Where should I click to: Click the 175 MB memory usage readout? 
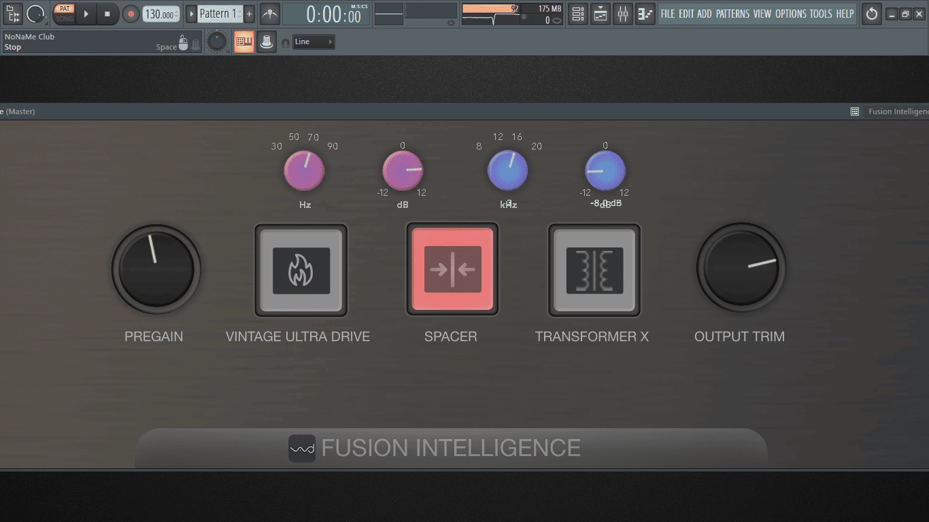(550, 9)
